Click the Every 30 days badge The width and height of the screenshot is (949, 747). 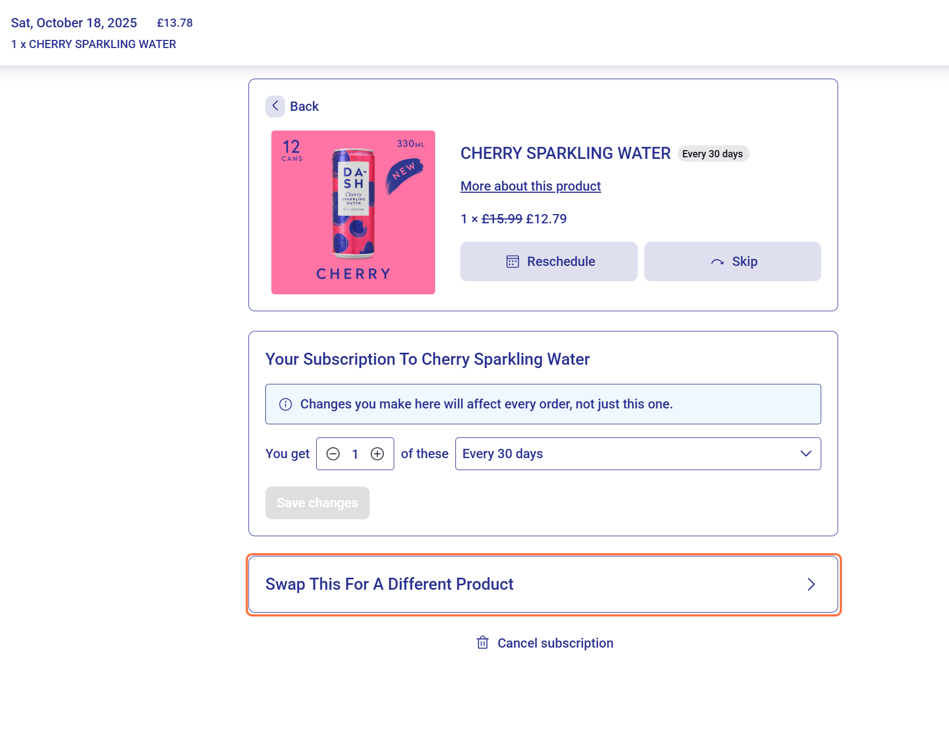(x=713, y=154)
